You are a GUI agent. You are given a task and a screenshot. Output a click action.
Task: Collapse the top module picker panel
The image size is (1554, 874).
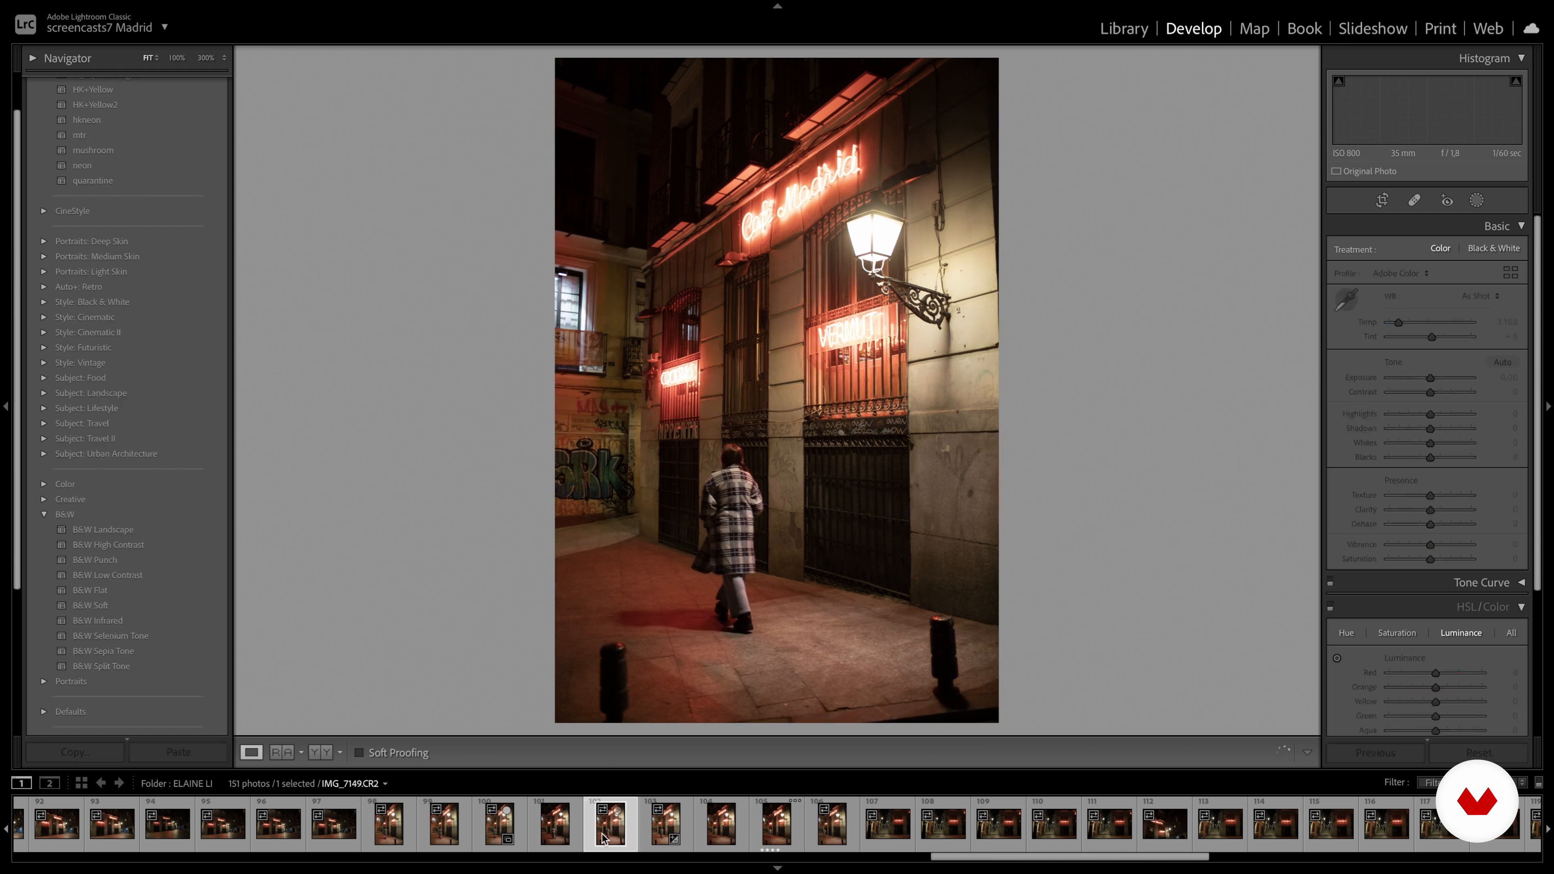[x=777, y=6]
